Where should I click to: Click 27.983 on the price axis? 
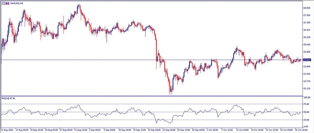tap(307, 15)
